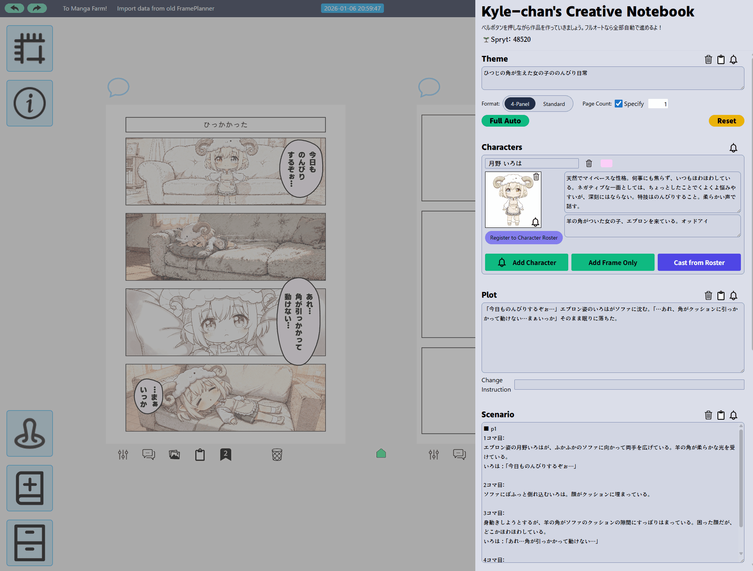
Task: Switch format to Standard
Action: tap(554, 104)
